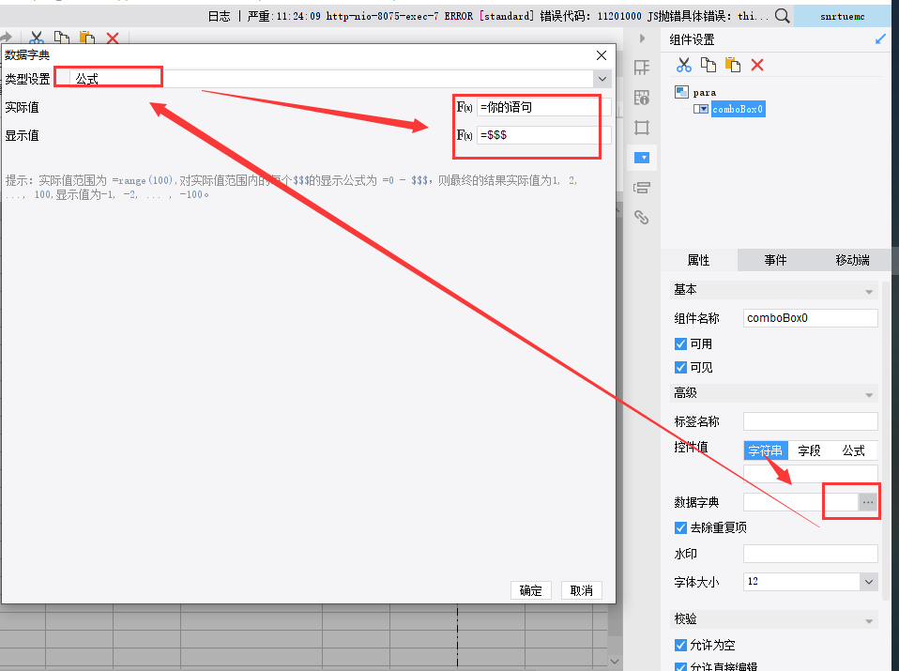Image resolution: width=899 pixels, height=671 pixels.
Task: Open the 字体大小 dropdown
Action: (x=869, y=582)
